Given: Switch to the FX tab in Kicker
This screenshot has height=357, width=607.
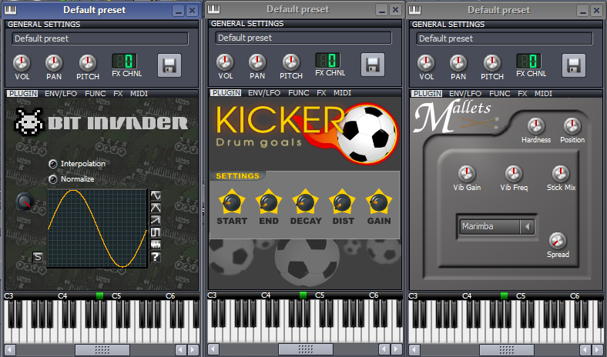Looking at the screenshot, I should (321, 93).
